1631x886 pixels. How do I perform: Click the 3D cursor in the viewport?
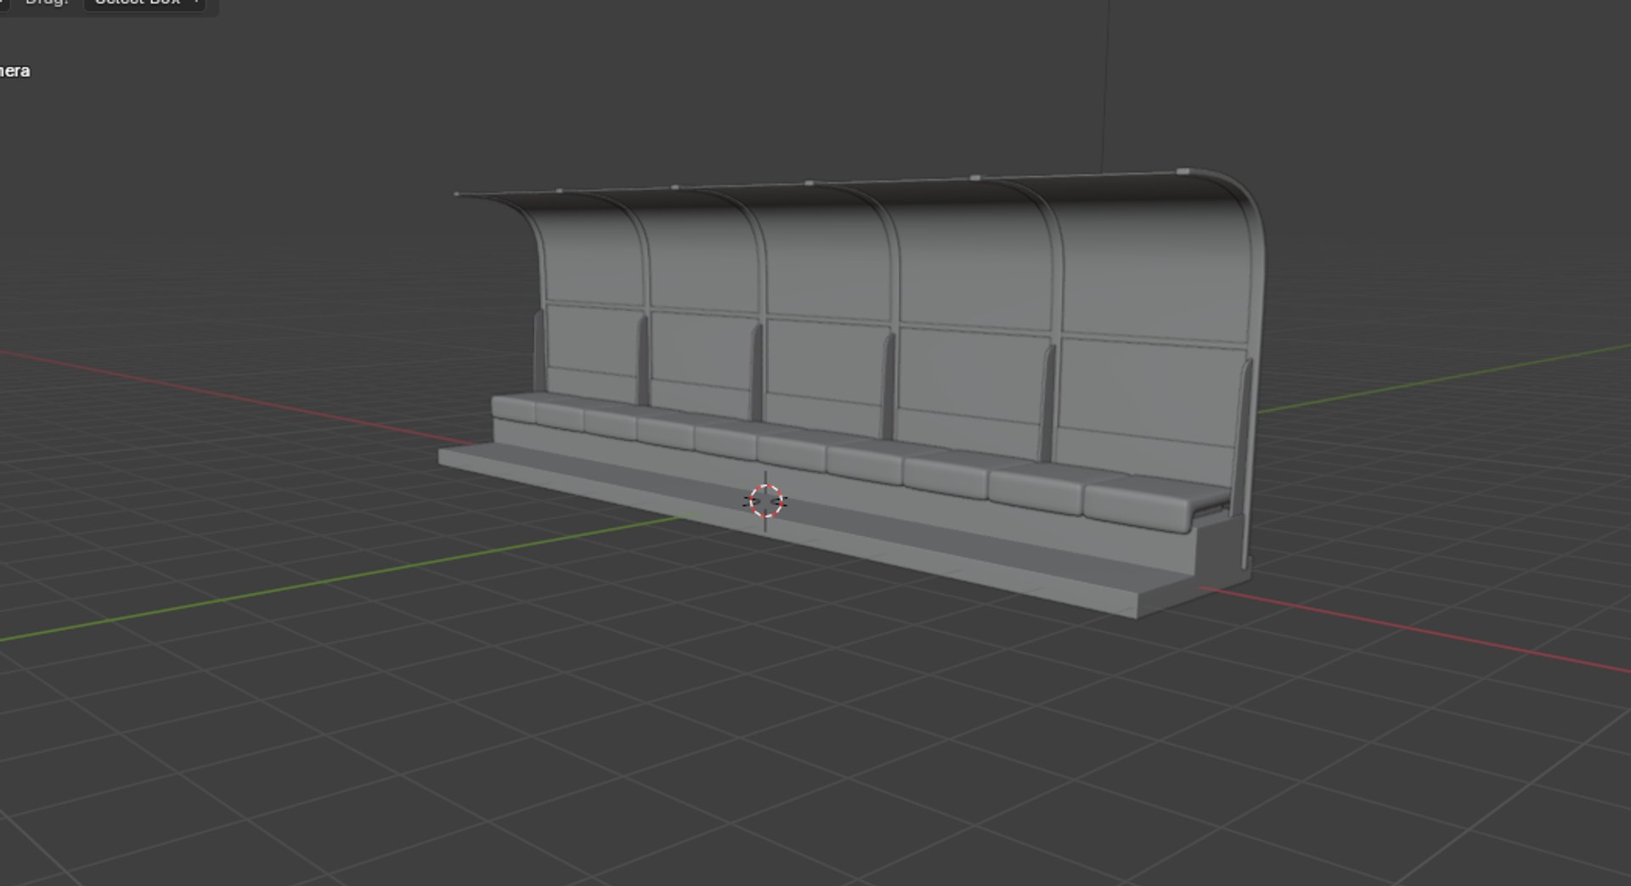[x=766, y=501]
